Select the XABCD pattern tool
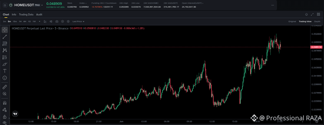The width and height of the screenshot is (324, 125). click(x=5, y=50)
